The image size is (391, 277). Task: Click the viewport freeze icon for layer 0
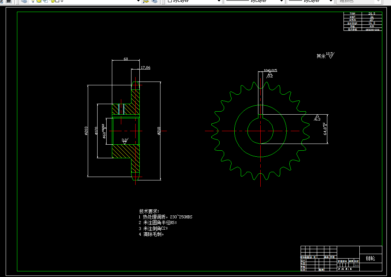point(45,1)
